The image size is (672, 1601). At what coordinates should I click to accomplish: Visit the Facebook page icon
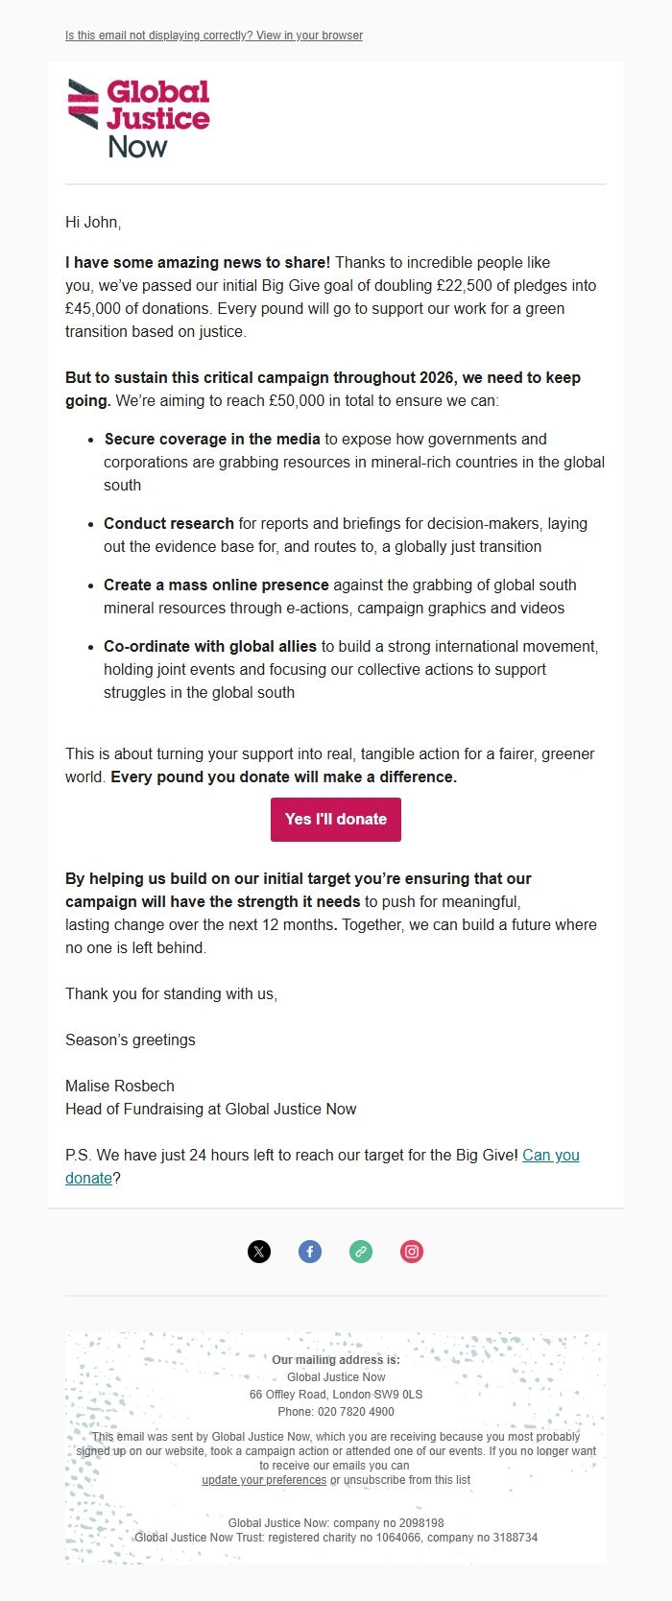pyautogui.click(x=309, y=1252)
